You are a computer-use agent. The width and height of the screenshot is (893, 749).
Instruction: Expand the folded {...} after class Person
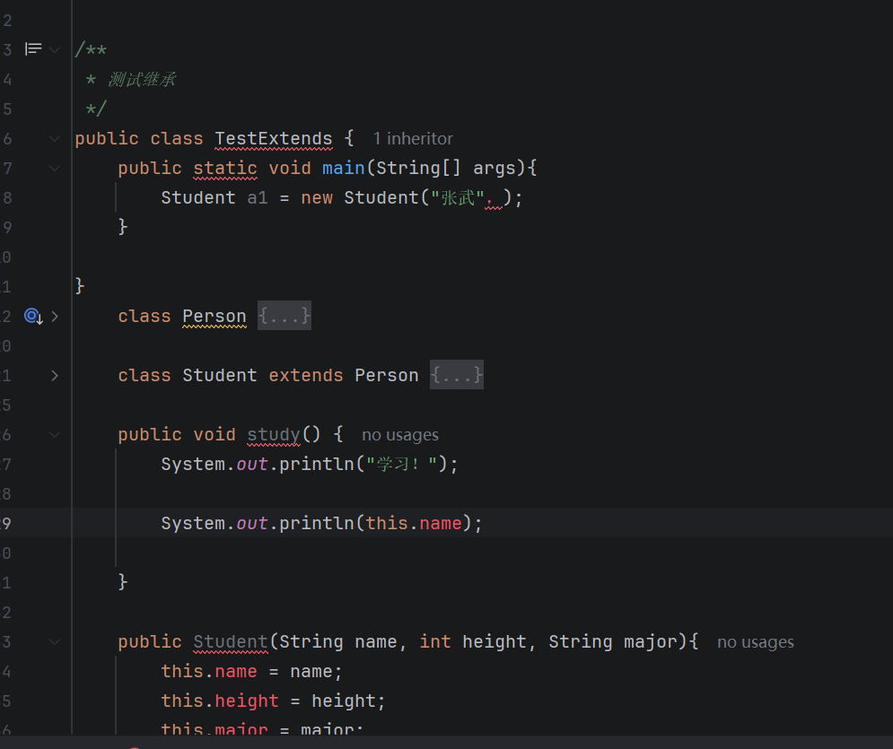coord(285,316)
